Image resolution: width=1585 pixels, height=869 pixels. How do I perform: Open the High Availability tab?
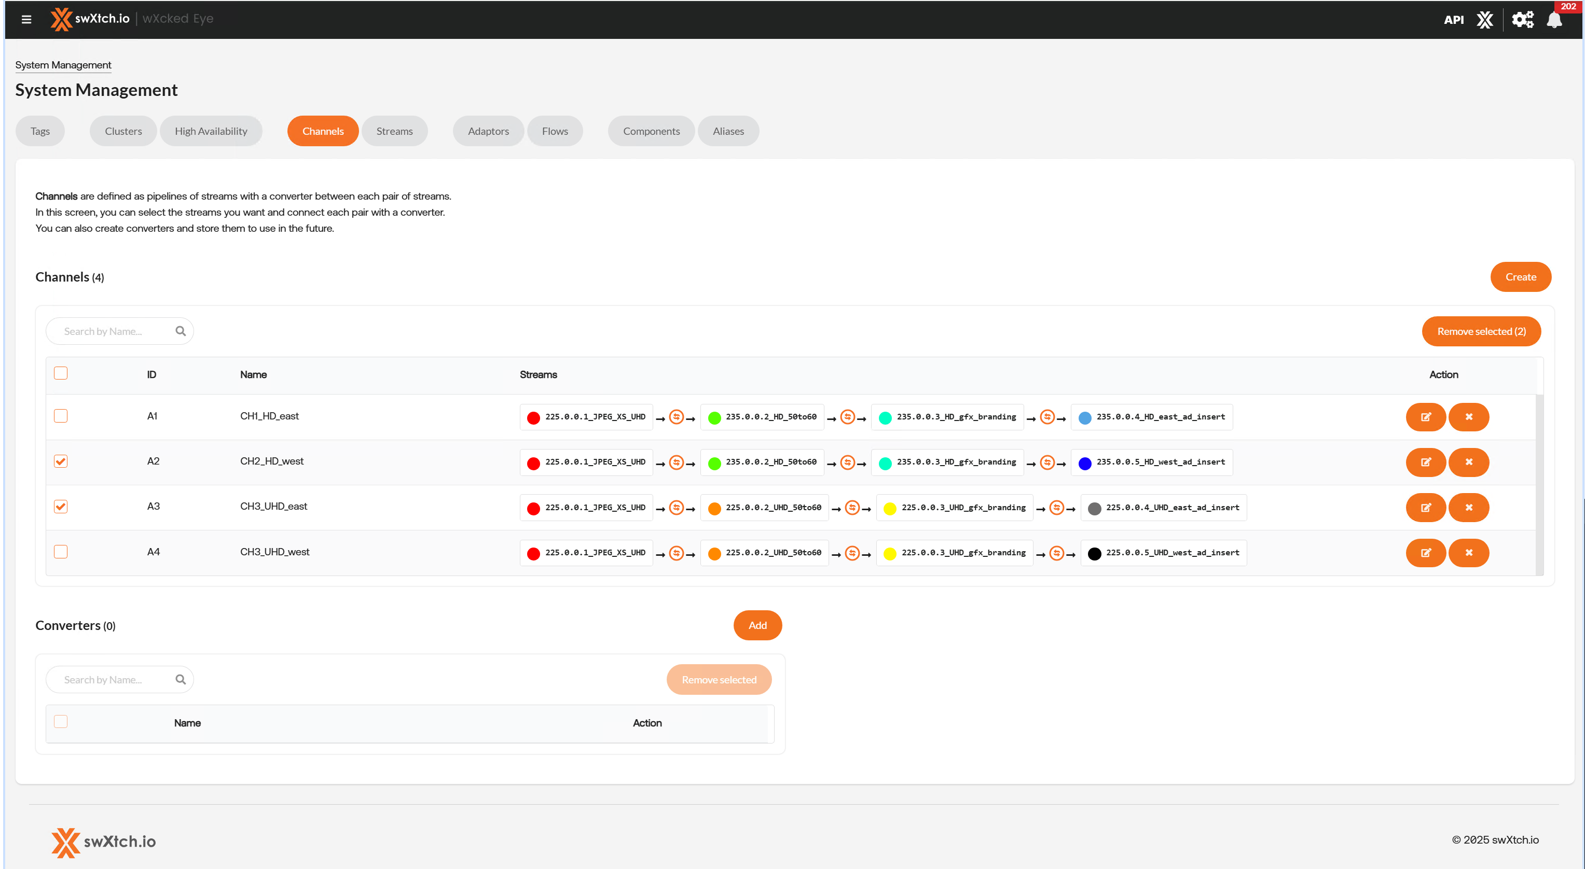pyautogui.click(x=211, y=131)
